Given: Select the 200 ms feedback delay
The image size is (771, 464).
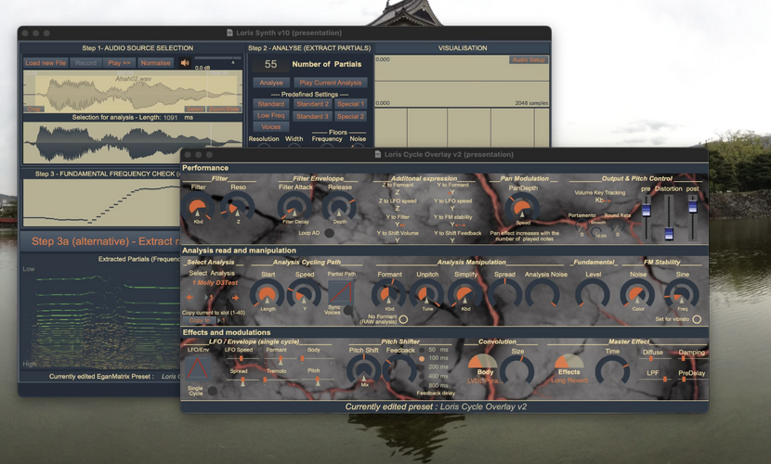Looking at the screenshot, I should [x=422, y=367].
